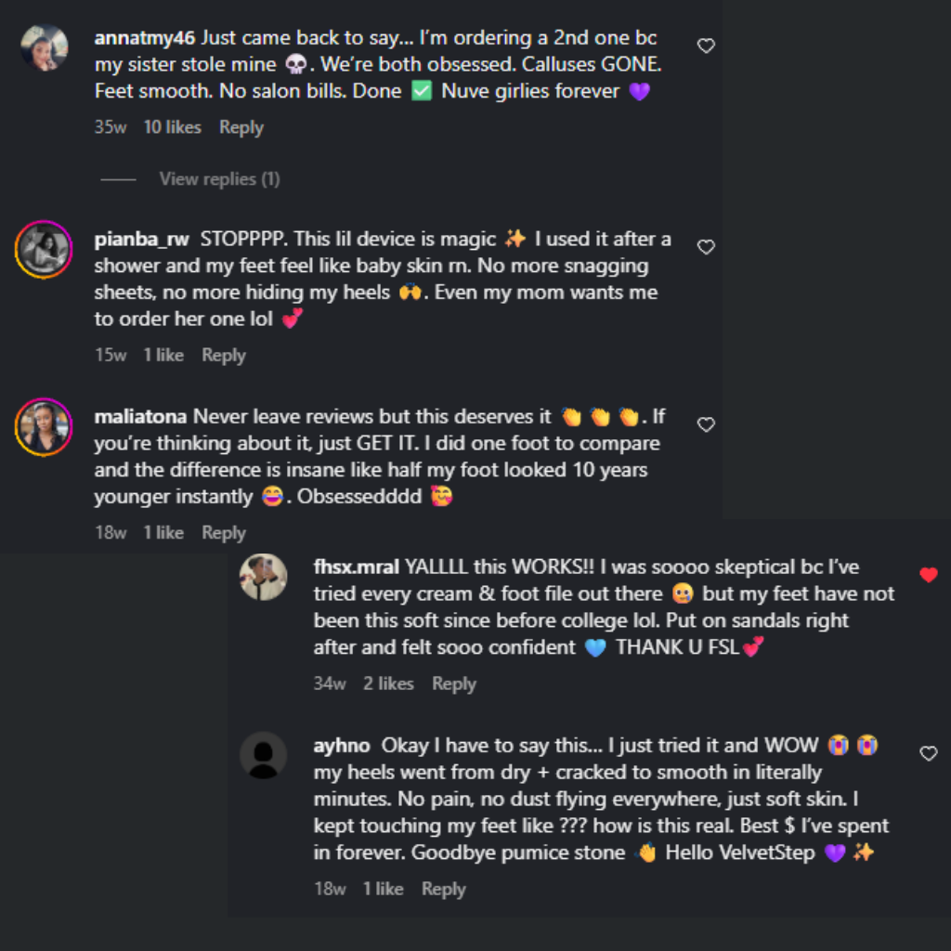Expand View replies (1) under annatmy46

(219, 179)
